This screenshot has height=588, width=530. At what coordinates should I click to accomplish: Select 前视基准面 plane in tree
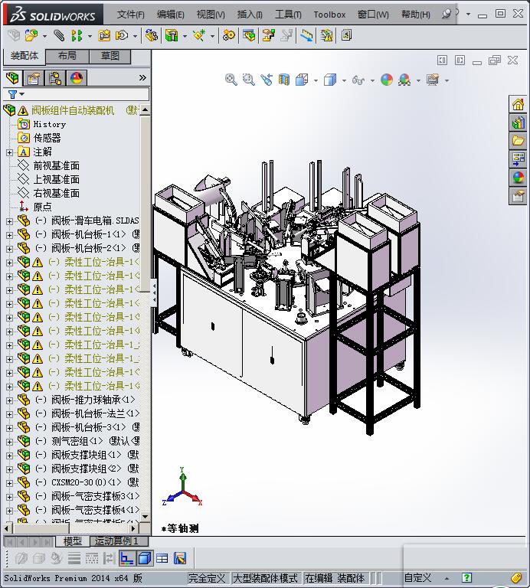coord(56,165)
